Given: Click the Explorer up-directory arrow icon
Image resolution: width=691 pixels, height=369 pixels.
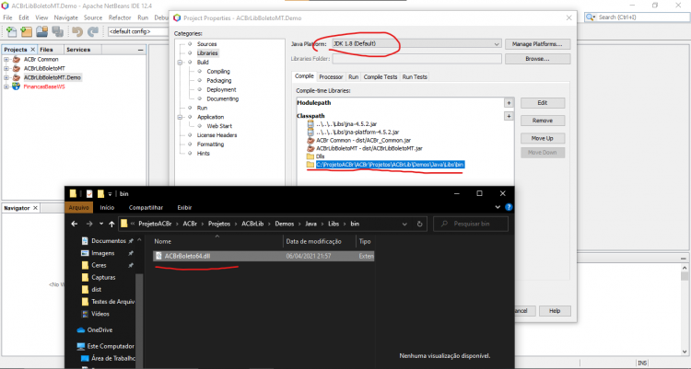Looking at the screenshot, I should (111, 224).
